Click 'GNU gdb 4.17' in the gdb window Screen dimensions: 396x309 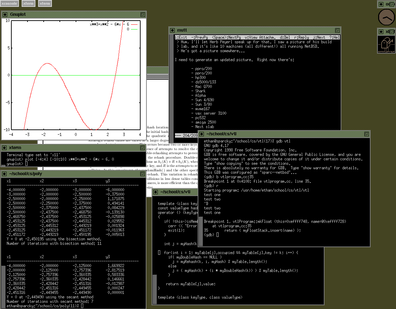coord(216,146)
